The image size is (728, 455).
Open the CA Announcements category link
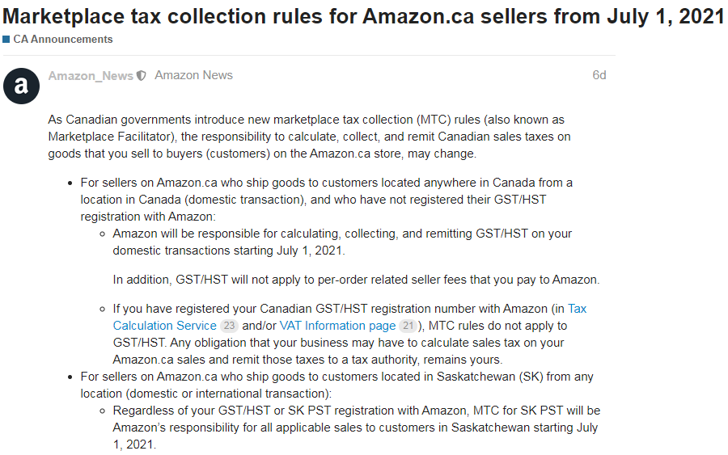62,40
